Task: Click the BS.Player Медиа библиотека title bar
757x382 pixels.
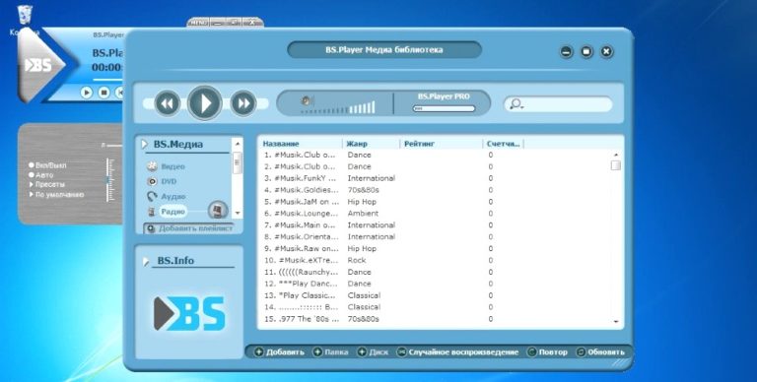Action: point(384,49)
